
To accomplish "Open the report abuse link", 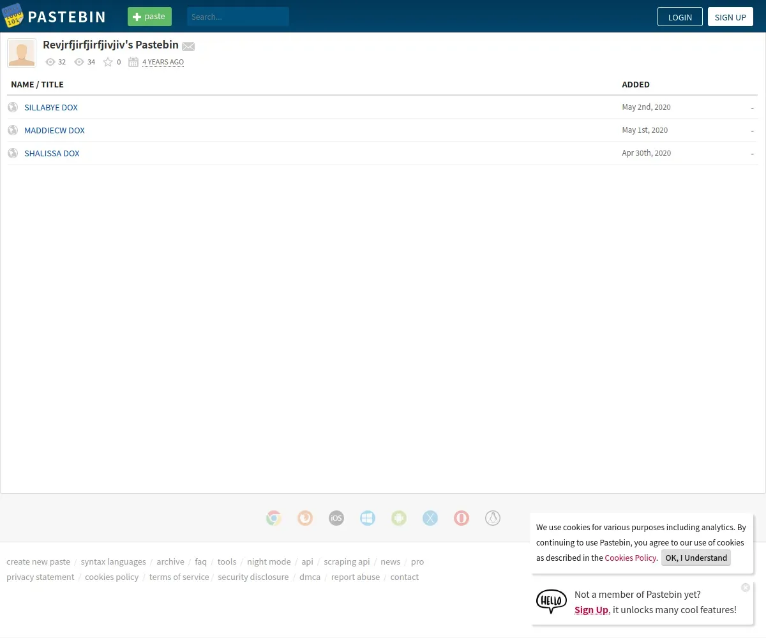I will coord(355,577).
